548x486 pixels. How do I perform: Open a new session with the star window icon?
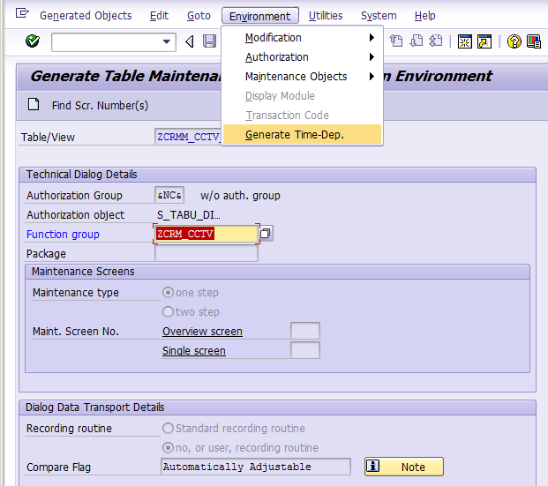[465, 41]
